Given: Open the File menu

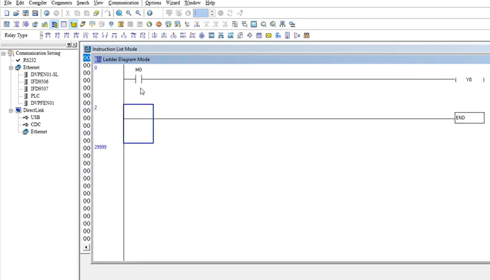Looking at the screenshot, I should click(8, 3).
